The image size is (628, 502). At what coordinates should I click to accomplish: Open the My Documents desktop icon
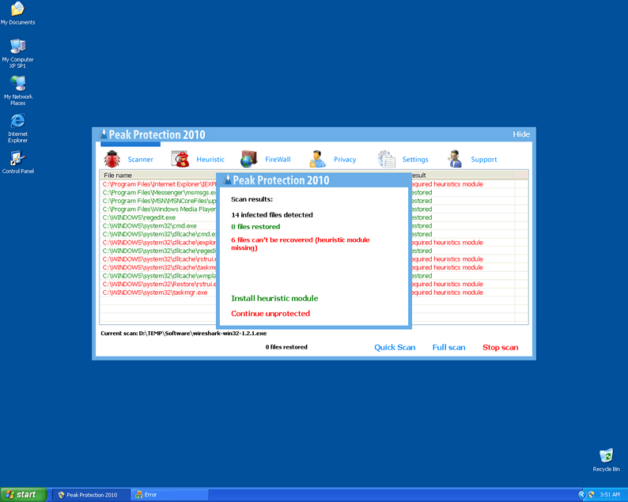pyautogui.click(x=17, y=9)
